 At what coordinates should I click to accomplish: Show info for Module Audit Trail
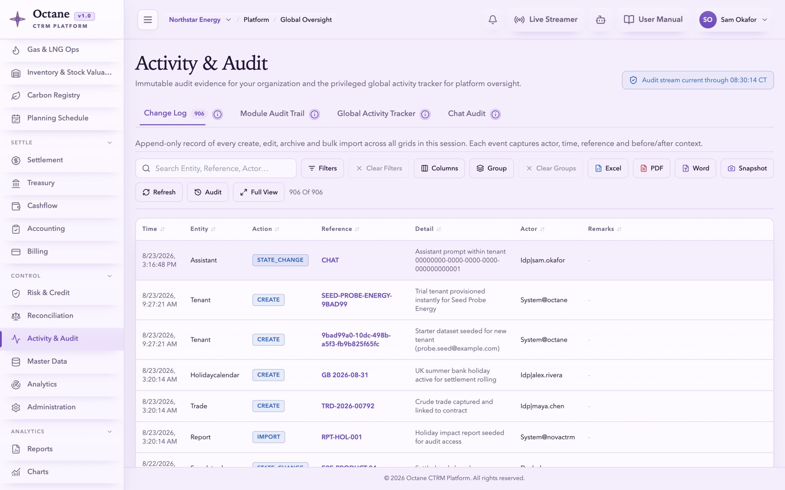(314, 114)
